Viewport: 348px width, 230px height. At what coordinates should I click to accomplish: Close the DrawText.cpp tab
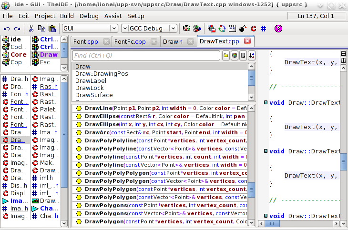(x=247, y=41)
